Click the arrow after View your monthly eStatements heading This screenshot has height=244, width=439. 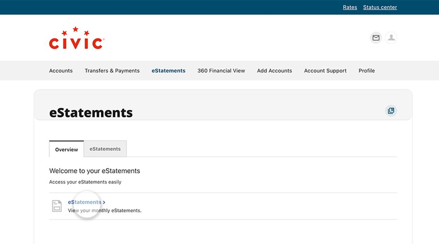pyautogui.click(x=104, y=202)
